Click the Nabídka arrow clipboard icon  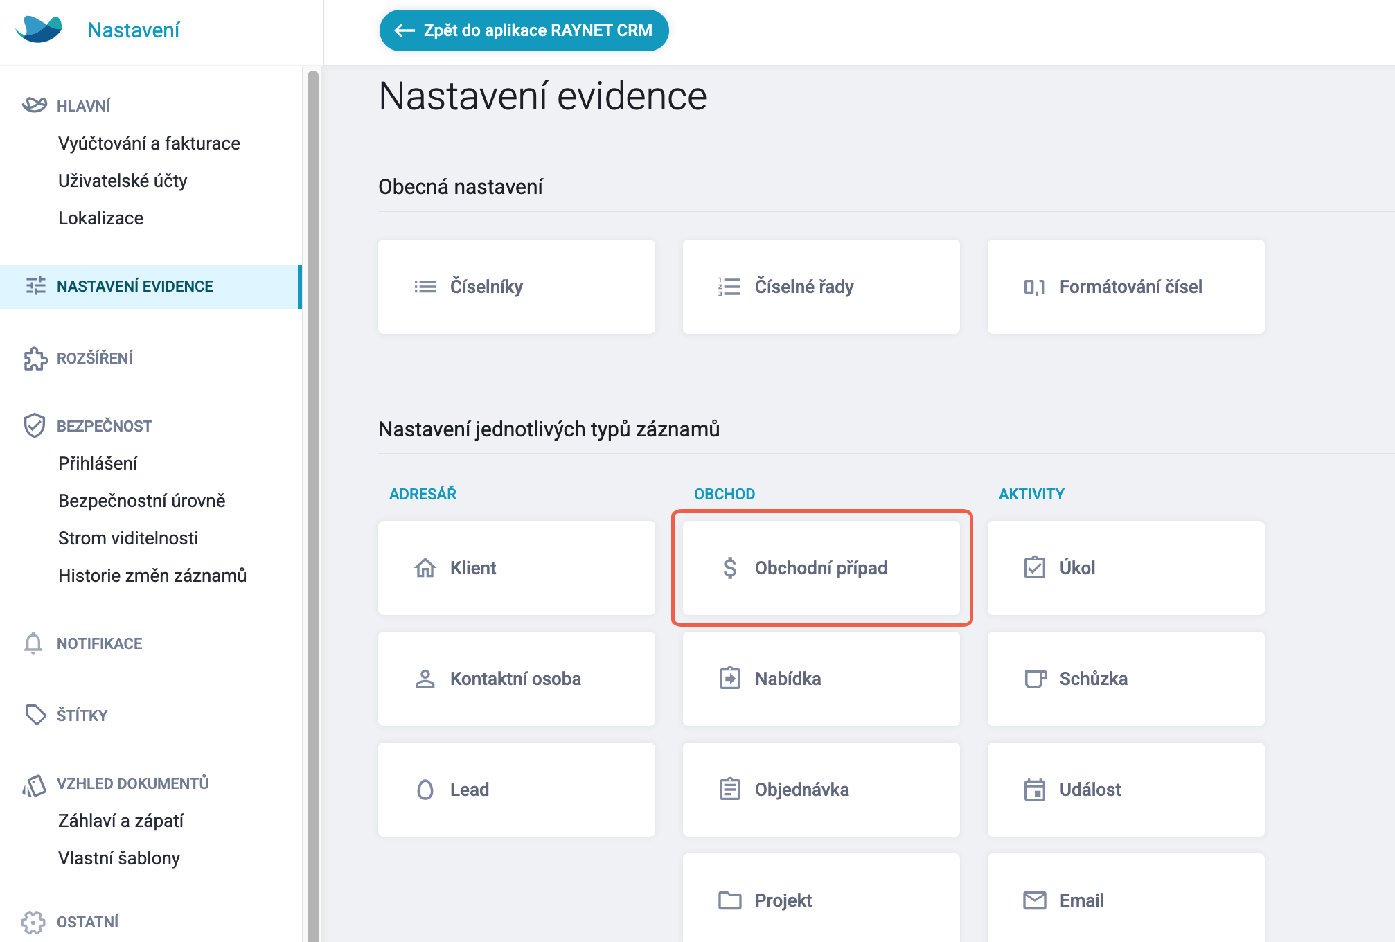pos(730,678)
